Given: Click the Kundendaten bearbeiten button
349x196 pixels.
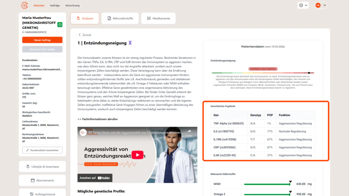Looking at the screenshot, I should click(42, 150).
